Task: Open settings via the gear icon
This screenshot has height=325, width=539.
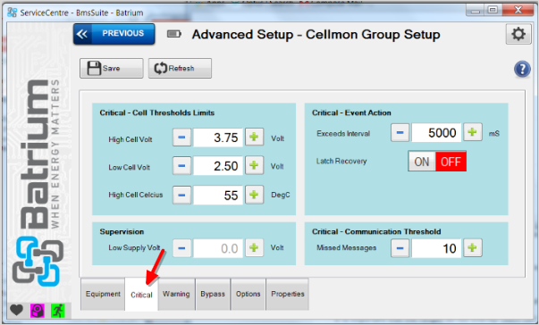Action: pos(518,34)
